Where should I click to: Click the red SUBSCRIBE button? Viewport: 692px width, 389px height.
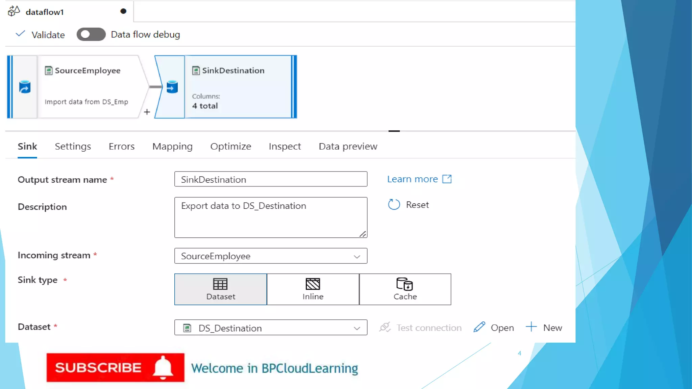[x=115, y=368]
